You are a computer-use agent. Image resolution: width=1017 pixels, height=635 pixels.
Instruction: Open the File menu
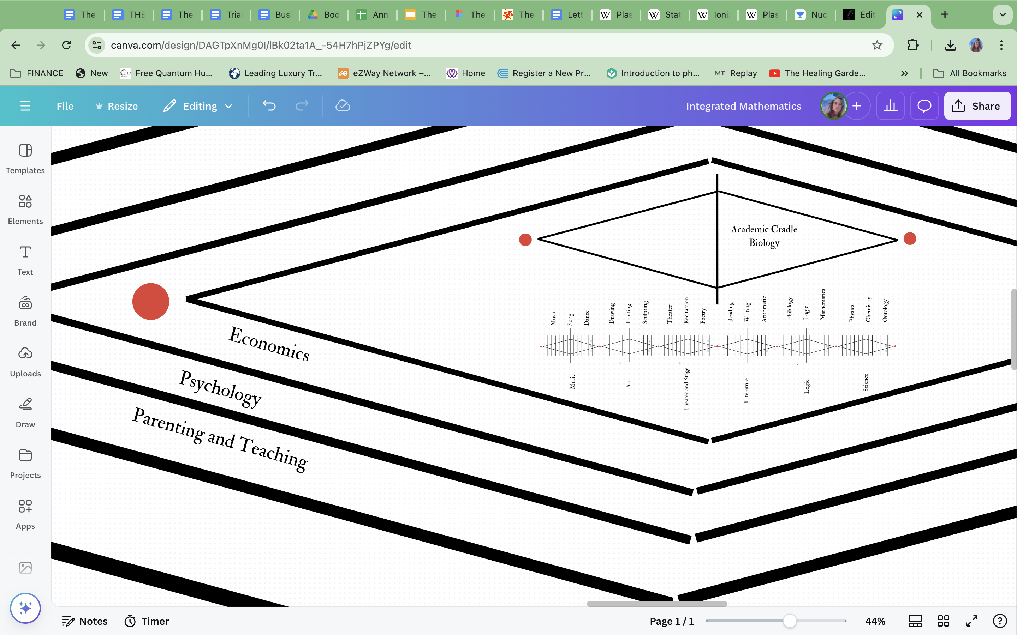coord(65,106)
